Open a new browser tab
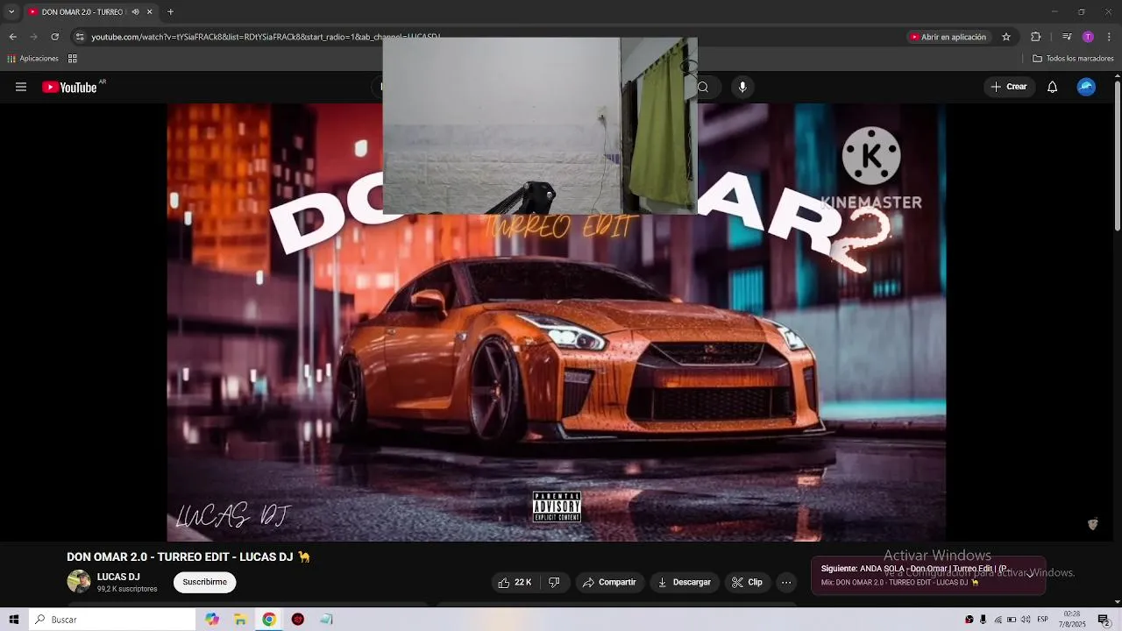Viewport: 1122px width, 631px height. click(170, 11)
